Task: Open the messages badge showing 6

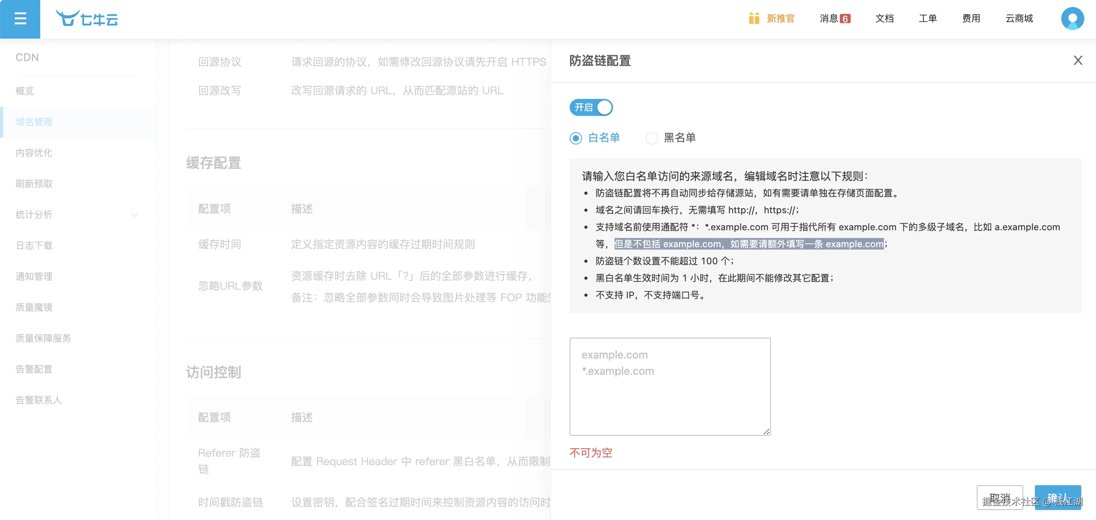Action: click(x=845, y=19)
